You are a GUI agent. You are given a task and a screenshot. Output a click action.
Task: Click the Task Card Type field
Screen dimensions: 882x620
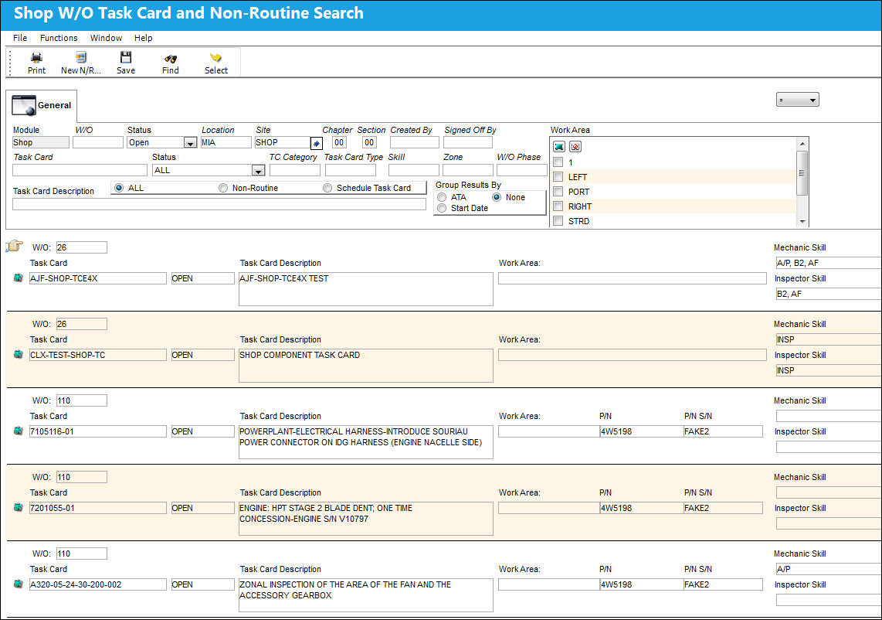click(x=351, y=170)
